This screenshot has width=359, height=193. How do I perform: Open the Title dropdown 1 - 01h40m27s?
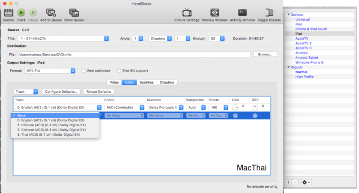(63, 39)
